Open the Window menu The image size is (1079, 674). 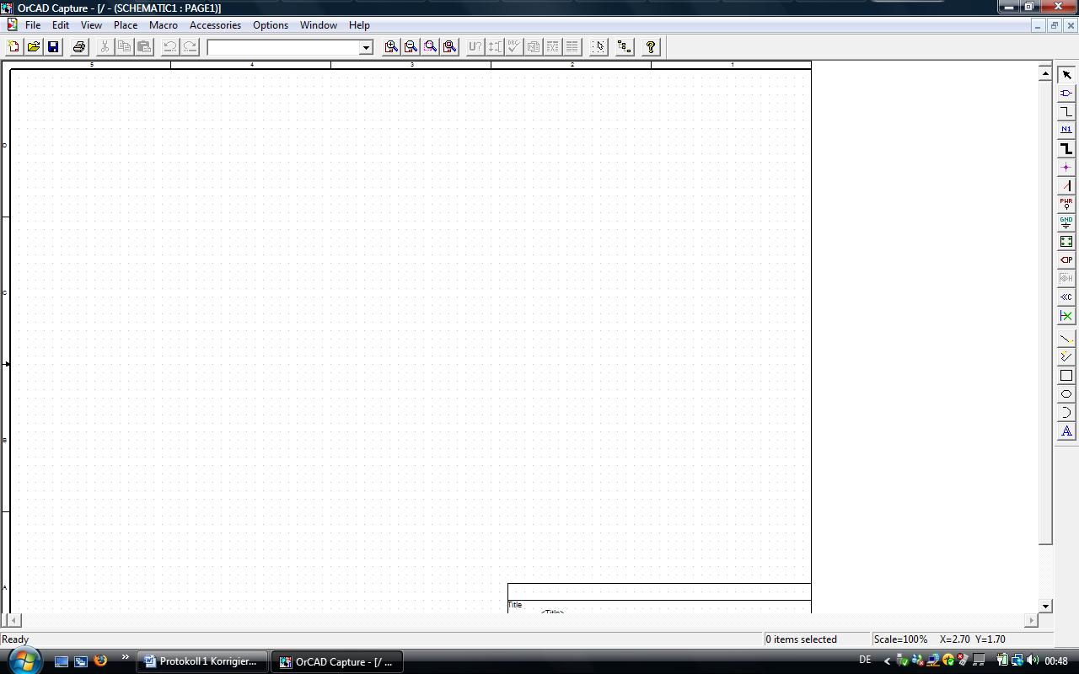319,25
